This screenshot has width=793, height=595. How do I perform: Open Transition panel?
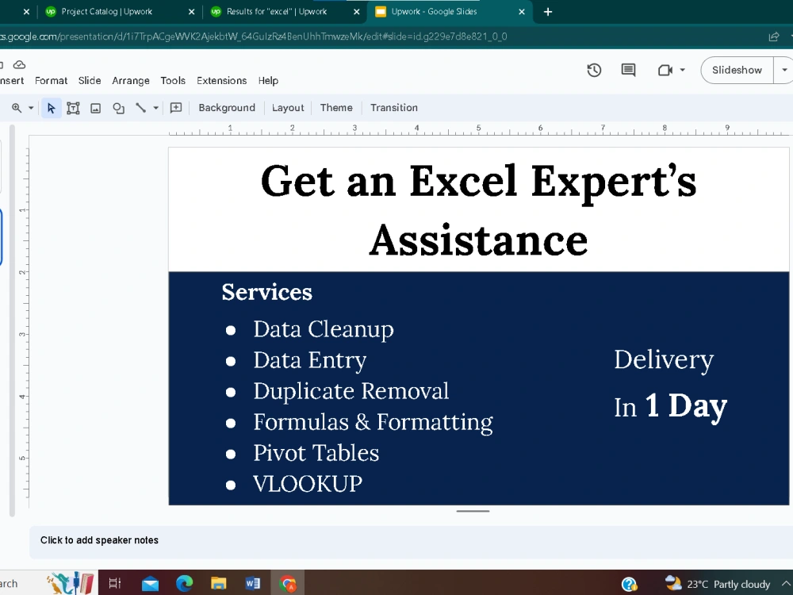tap(394, 108)
